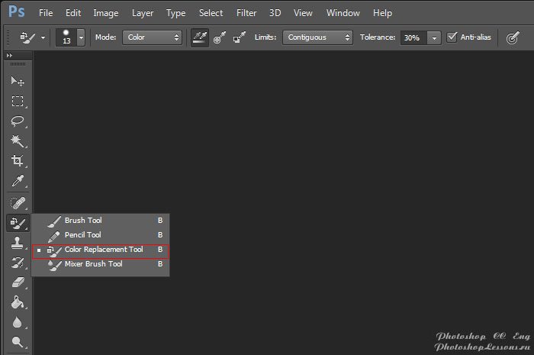Open the Filter menu
534x355 pixels.
(x=246, y=13)
